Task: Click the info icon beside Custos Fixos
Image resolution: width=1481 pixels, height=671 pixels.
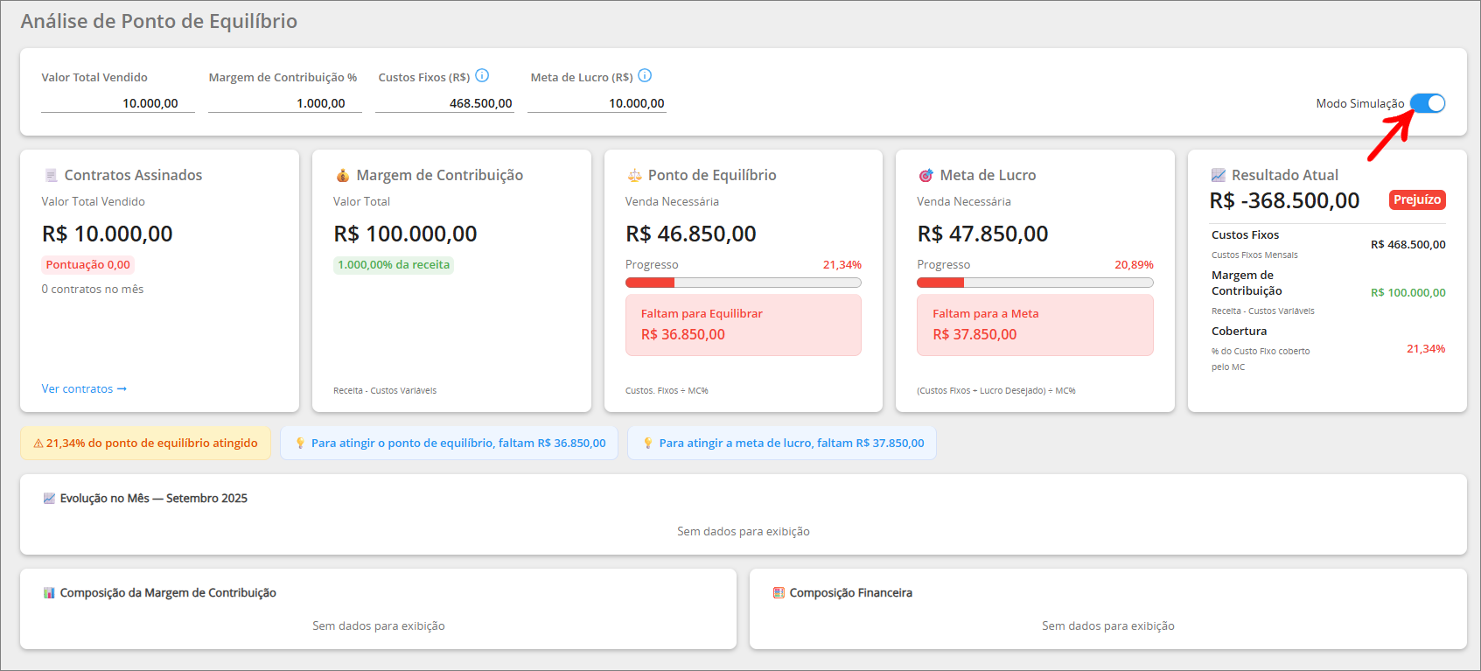Action: 482,76
